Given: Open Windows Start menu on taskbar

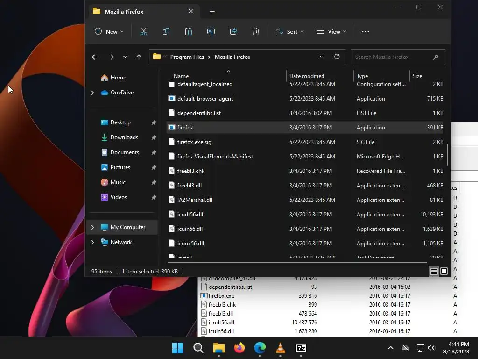Looking at the screenshot, I should tap(177, 348).
